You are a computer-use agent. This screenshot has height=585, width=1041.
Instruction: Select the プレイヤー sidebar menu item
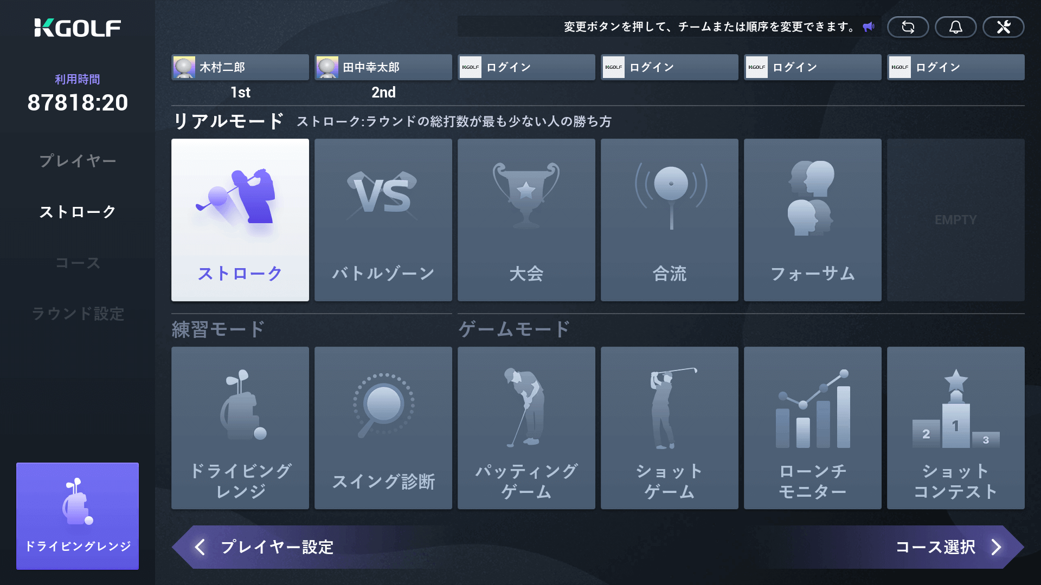pyautogui.click(x=78, y=161)
